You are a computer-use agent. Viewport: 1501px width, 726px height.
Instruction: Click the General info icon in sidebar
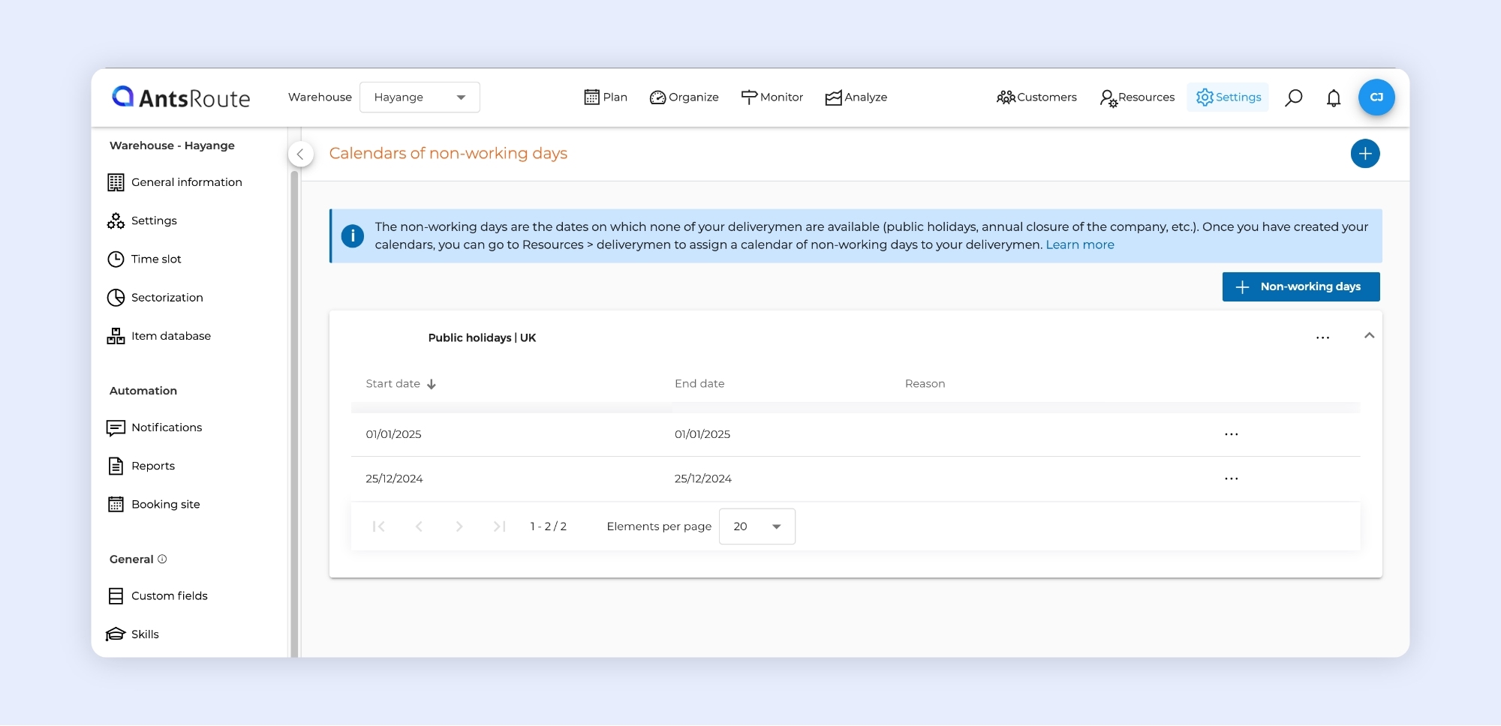162,559
